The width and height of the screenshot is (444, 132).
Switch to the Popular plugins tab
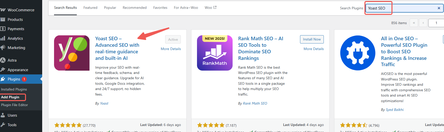[110, 8]
